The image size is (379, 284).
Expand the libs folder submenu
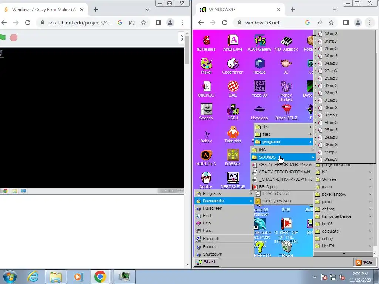tap(284, 127)
